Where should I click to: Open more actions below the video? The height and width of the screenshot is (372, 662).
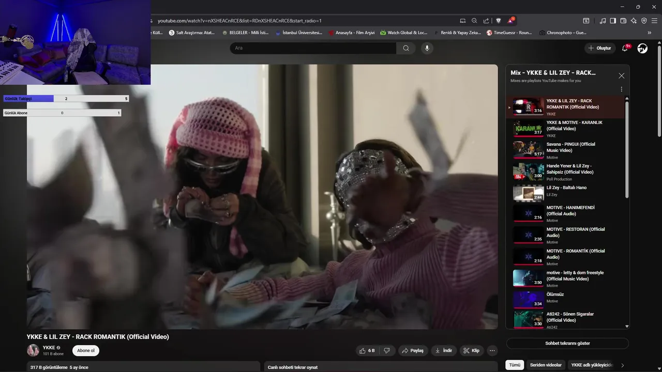[x=492, y=350]
